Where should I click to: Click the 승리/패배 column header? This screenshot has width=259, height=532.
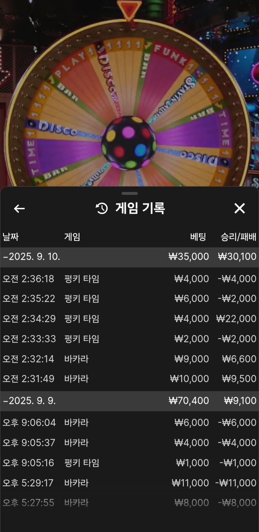coord(238,237)
